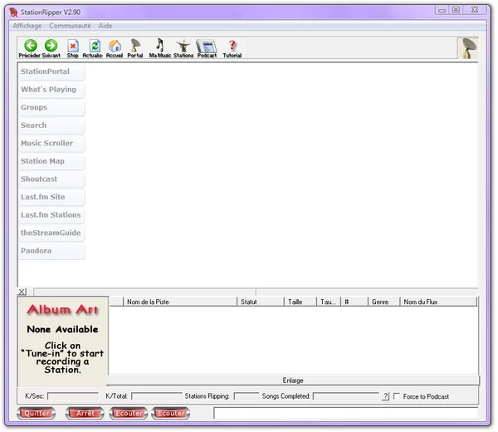Image resolution: width=498 pixels, height=432 pixels.
Task: Sort by Taille column header
Action: [x=300, y=302]
